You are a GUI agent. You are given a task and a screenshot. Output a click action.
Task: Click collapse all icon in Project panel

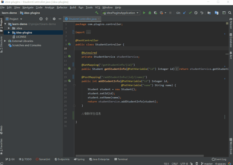click(47, 19)
